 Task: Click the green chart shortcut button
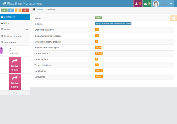pyautogui.click(x=4, y=10)
